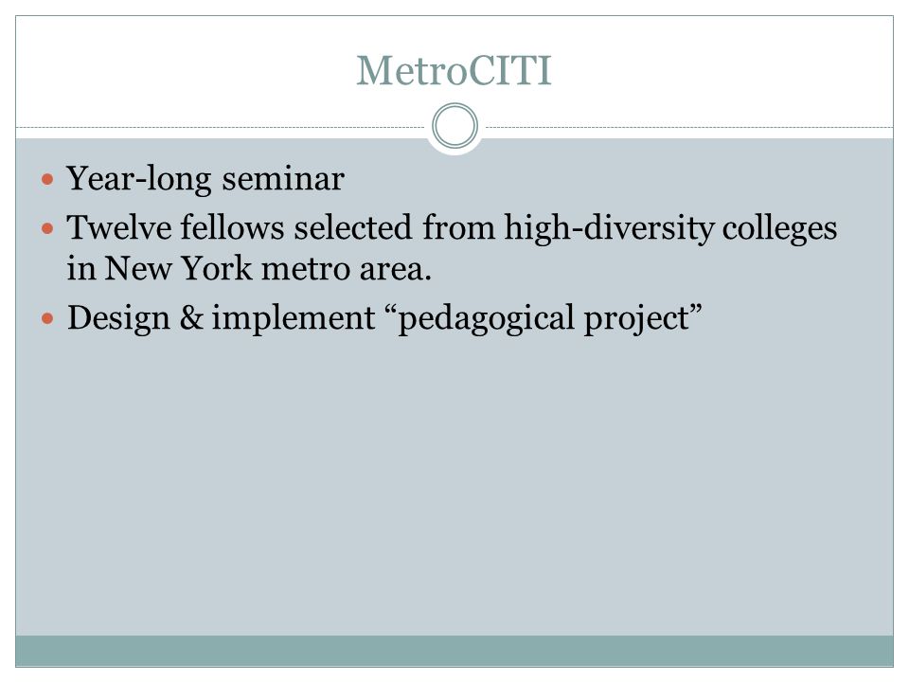909x682 pixels.
Task: Click the words Twelve fellows
Action: point(175,226)
